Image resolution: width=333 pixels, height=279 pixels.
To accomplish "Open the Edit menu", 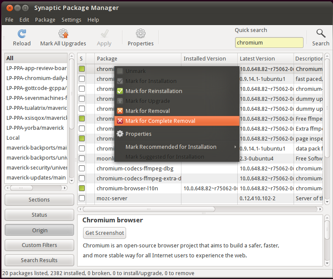I will 24,20.
